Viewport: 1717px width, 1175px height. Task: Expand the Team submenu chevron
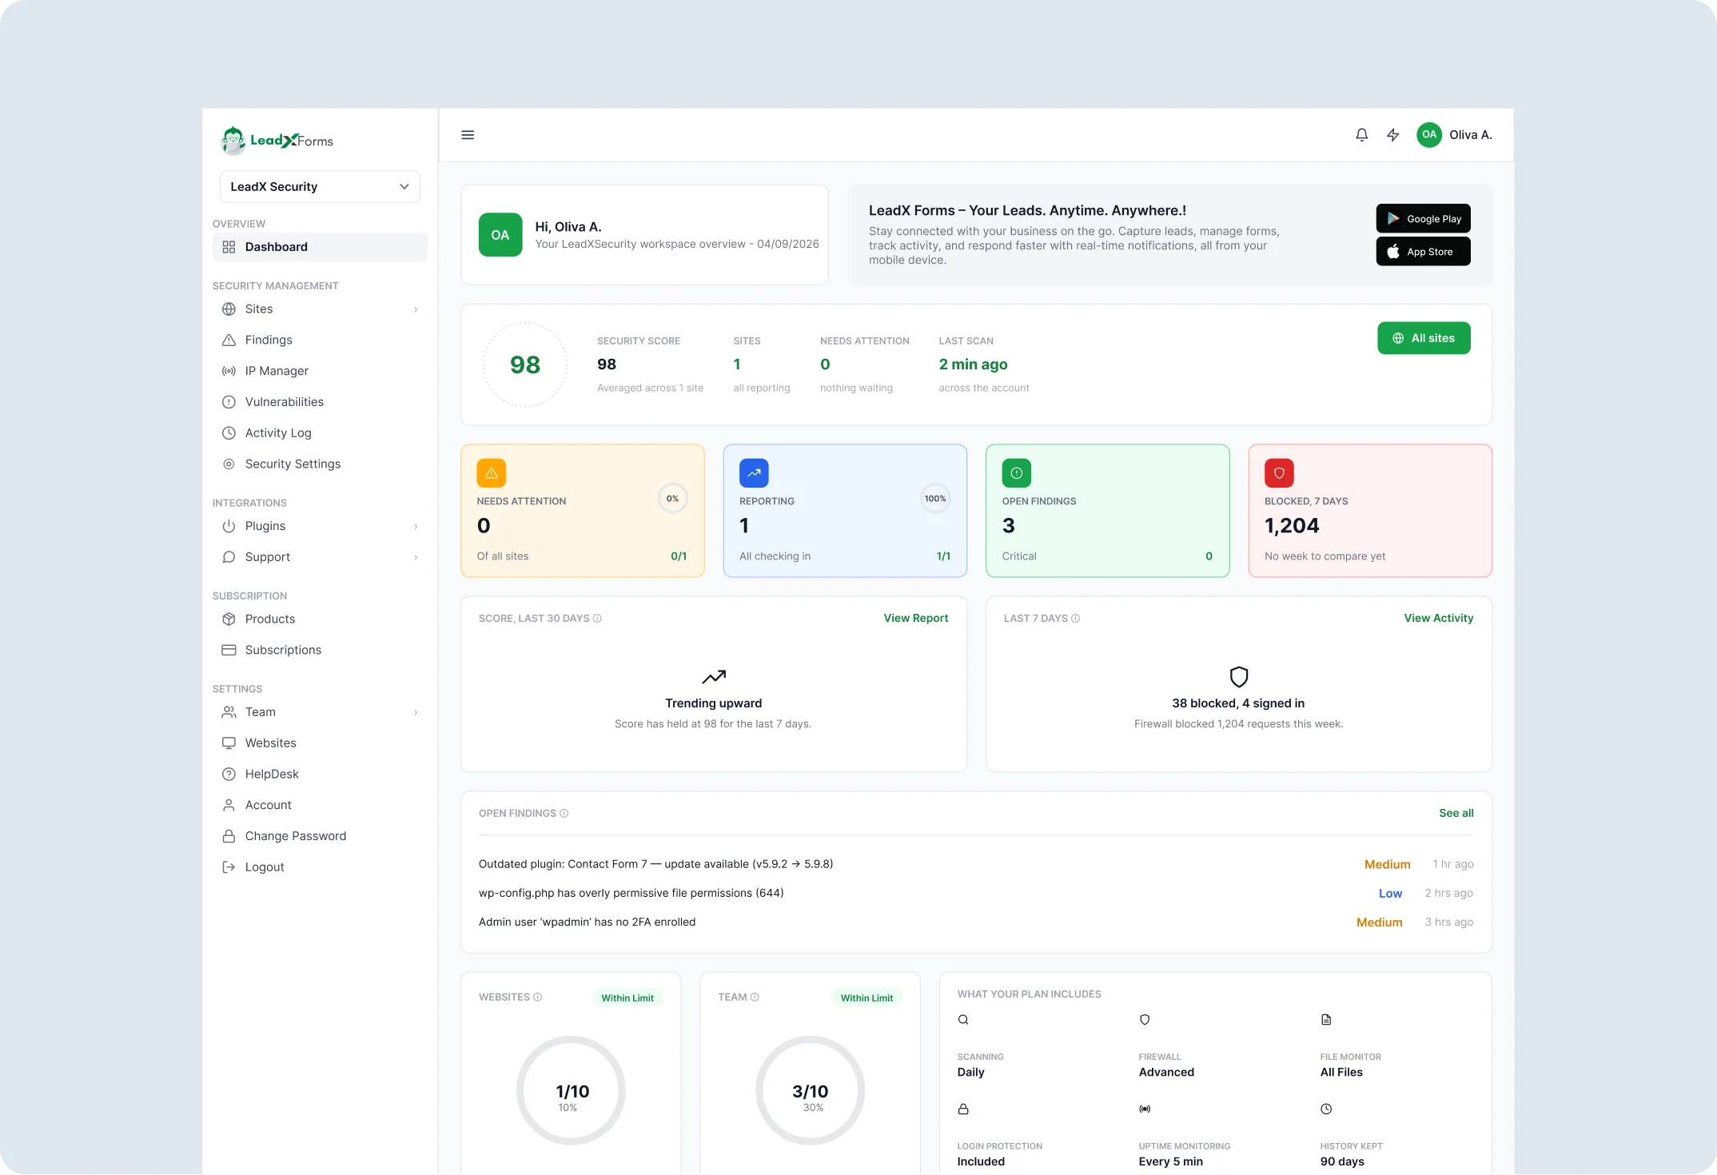(416, 713)
